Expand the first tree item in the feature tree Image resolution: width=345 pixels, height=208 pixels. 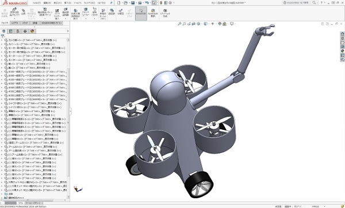point(2,40)
